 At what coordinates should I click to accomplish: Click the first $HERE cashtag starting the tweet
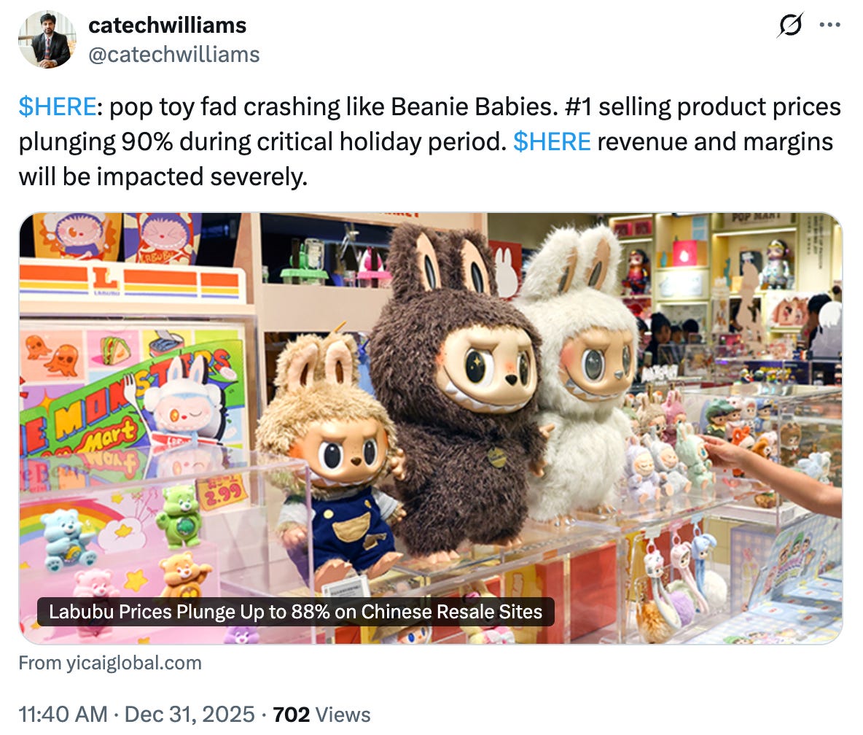(58, 106)
